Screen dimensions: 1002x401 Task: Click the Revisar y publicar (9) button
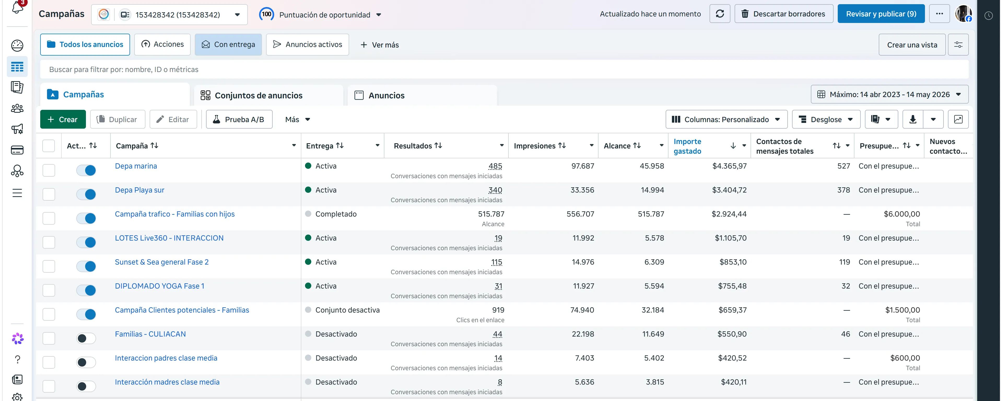tap(881, 14)
